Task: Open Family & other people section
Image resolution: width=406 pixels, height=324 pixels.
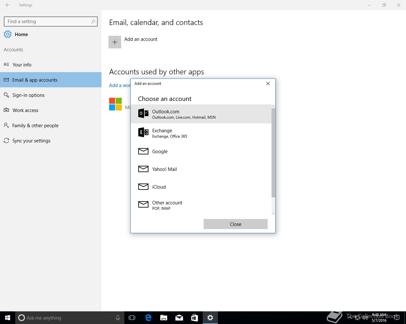Action: coord(51,125)
